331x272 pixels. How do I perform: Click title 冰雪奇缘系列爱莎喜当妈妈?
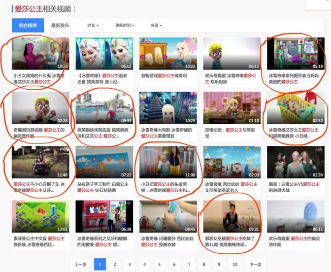pyautogui.click(x=294, y=78)
